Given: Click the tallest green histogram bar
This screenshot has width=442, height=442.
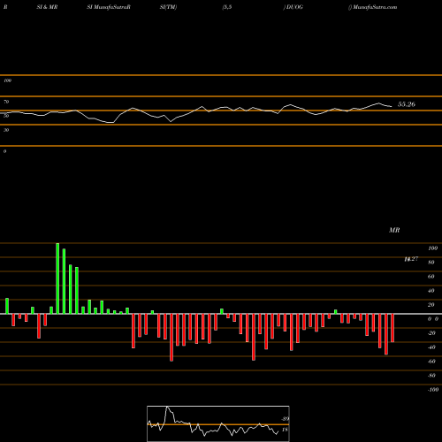Looking at the screenshot, I should (x=57, y=278).
